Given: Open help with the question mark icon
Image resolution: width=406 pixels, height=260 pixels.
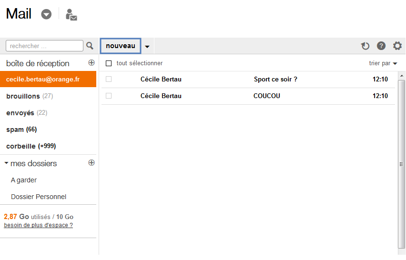Looking at the screenshot, I should (x=381, y=46).
